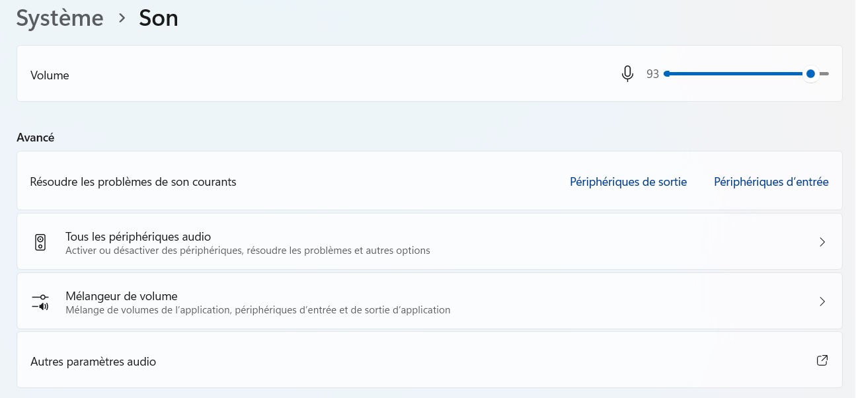Click the volume value 93
856x398 pixels.
pyautogui.click(x=652, y=75)
